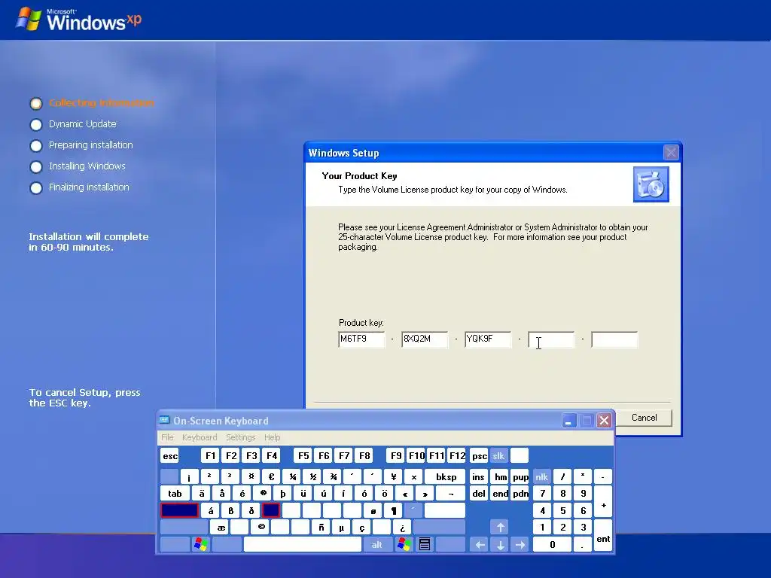Tap the registered ® symbol key

(263, 494)
